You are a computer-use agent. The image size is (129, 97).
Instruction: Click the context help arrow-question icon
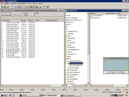(x=48, y=7)
